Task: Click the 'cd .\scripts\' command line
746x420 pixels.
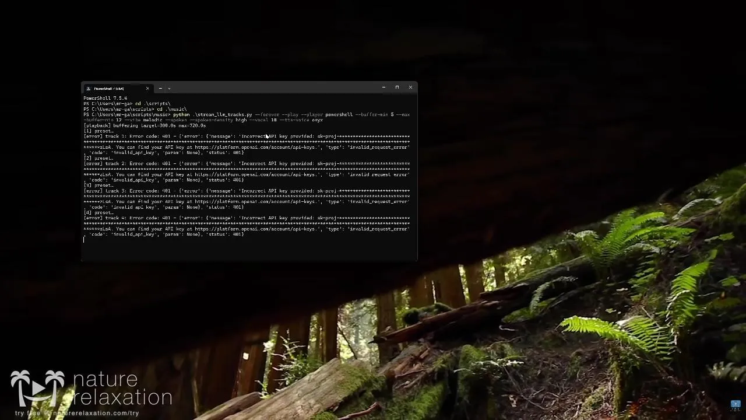Action: coord(153,104)
